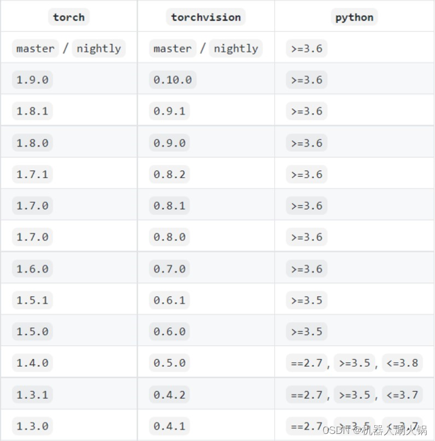Click the torchvision column header
Screen dimensions: 435x441
206,17
